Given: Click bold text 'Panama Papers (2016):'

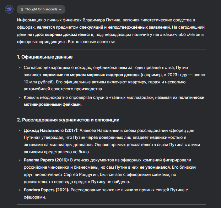Looking at the screenshot, I should (46, 160).
